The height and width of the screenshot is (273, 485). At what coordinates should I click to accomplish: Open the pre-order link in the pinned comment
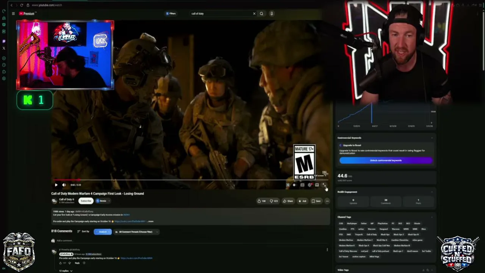point(136,258)
